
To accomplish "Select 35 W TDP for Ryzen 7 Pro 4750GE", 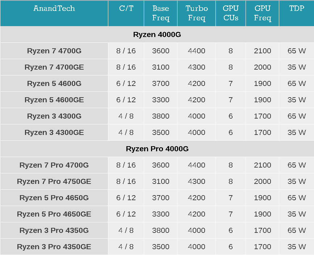I will click(x=297, y=182).
